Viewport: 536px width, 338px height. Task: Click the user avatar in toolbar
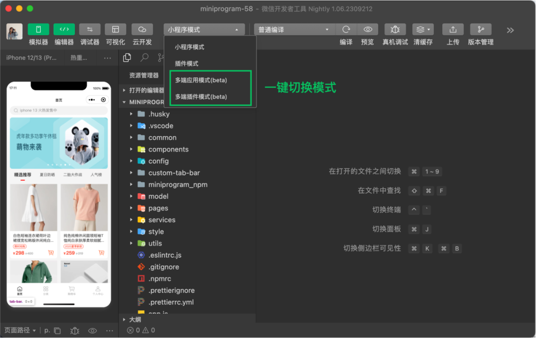tap(14, 31)
